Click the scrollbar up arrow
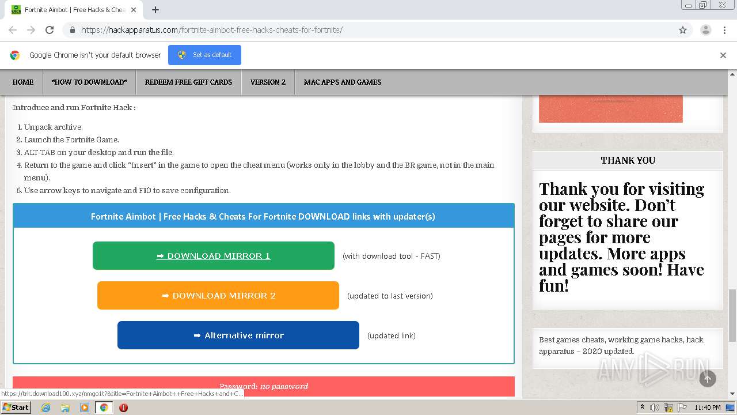737x415 pixels. pyautogui.click(x=732, y=74)
